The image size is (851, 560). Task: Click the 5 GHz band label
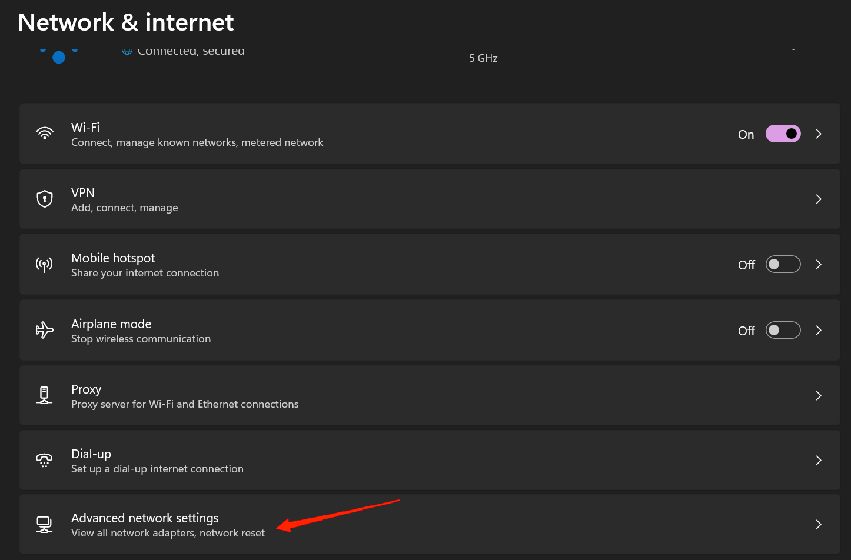pyautogui.click(x=484, y=58)
